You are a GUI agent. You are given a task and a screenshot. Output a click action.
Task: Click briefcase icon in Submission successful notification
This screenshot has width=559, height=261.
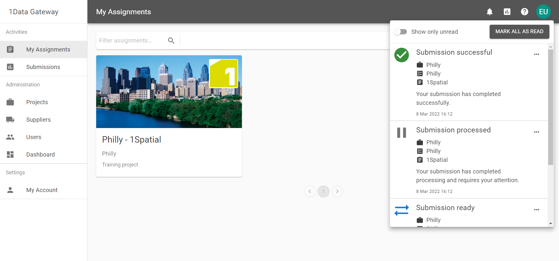coord(420,65)
